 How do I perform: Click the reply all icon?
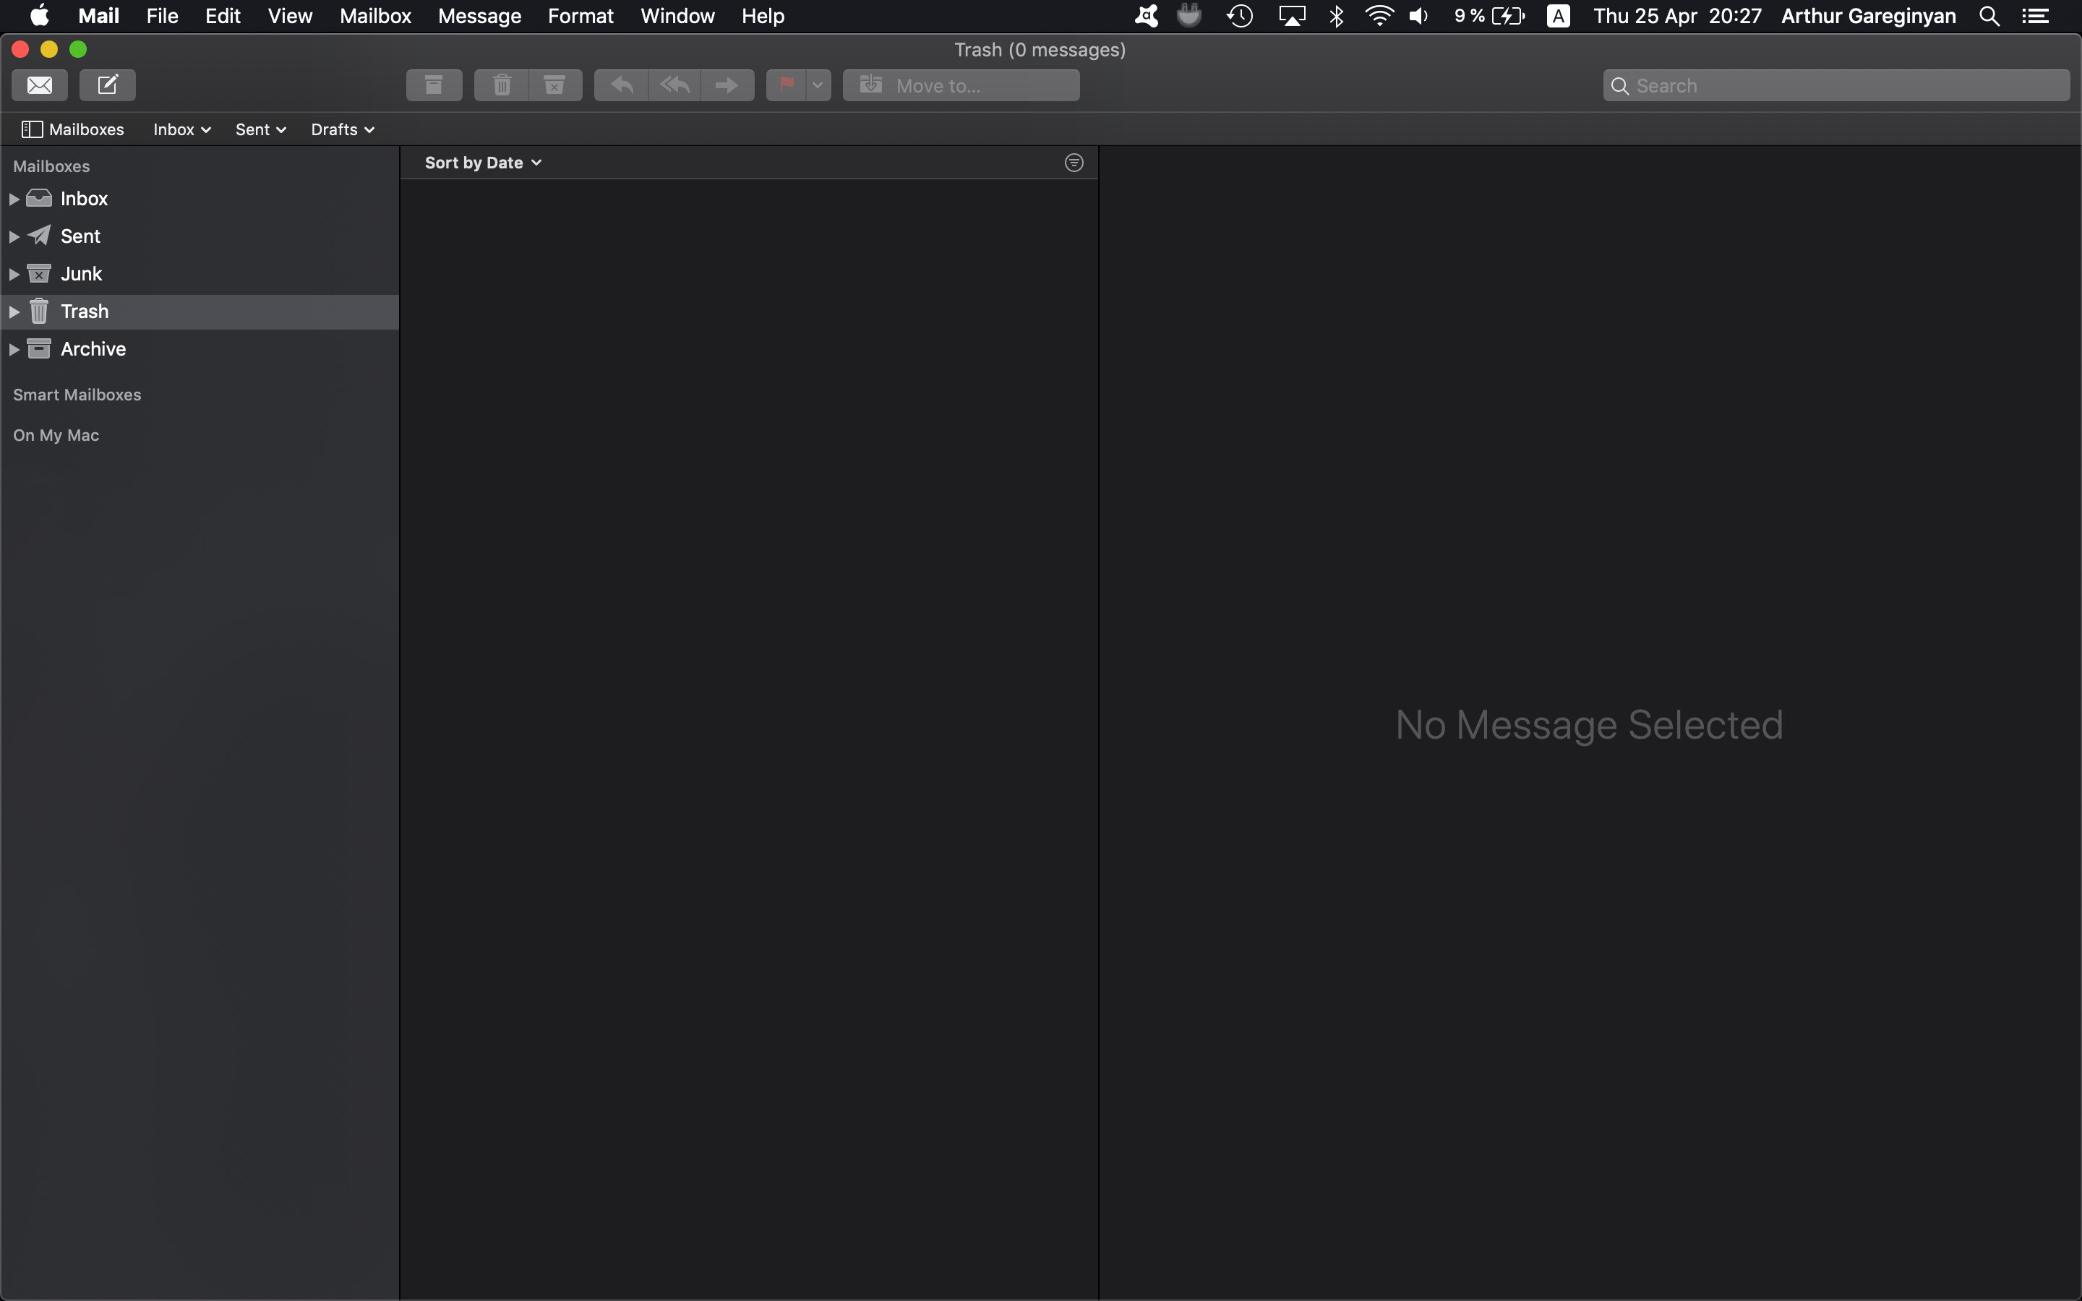tap(674, 85)
